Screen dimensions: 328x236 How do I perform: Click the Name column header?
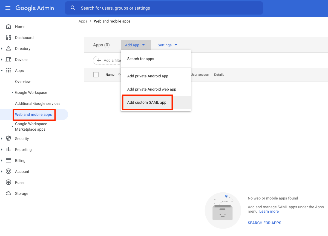tap(110, 75)
